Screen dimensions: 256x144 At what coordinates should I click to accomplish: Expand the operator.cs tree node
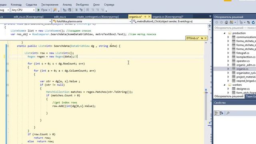[228, 61]
